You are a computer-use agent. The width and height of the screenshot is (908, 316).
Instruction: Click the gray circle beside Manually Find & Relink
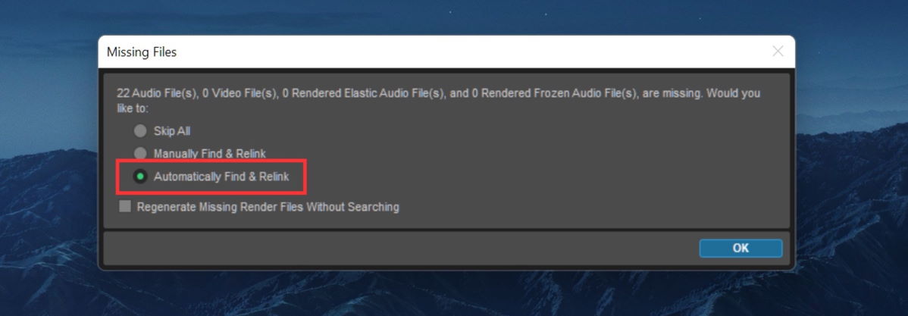(140, 153)
